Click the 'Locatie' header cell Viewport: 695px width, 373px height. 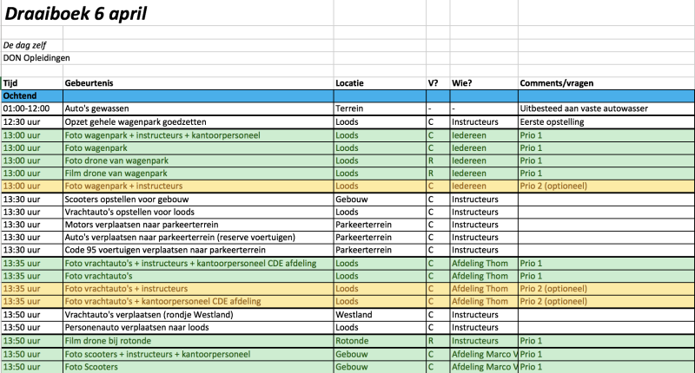380,83
